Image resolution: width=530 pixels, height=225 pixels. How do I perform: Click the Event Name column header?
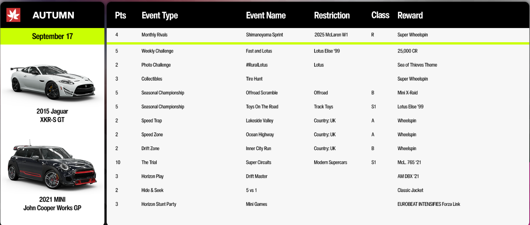tap(266, 15)
